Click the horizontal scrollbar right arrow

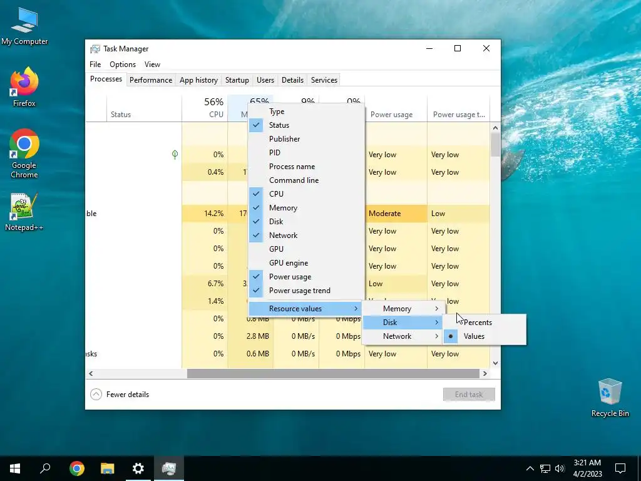(485, 373)
